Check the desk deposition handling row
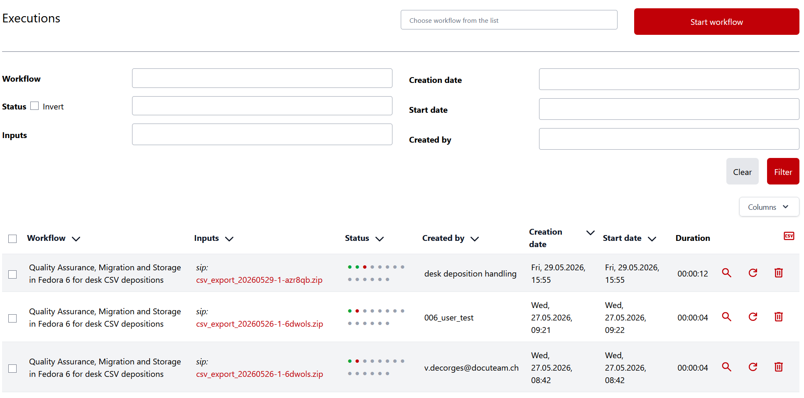 click(12, 274)
